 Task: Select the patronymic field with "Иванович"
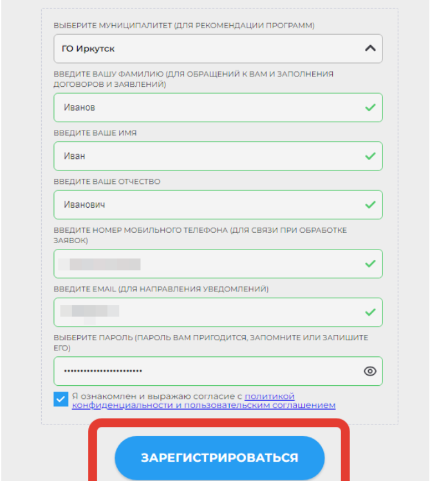point(206,204)
